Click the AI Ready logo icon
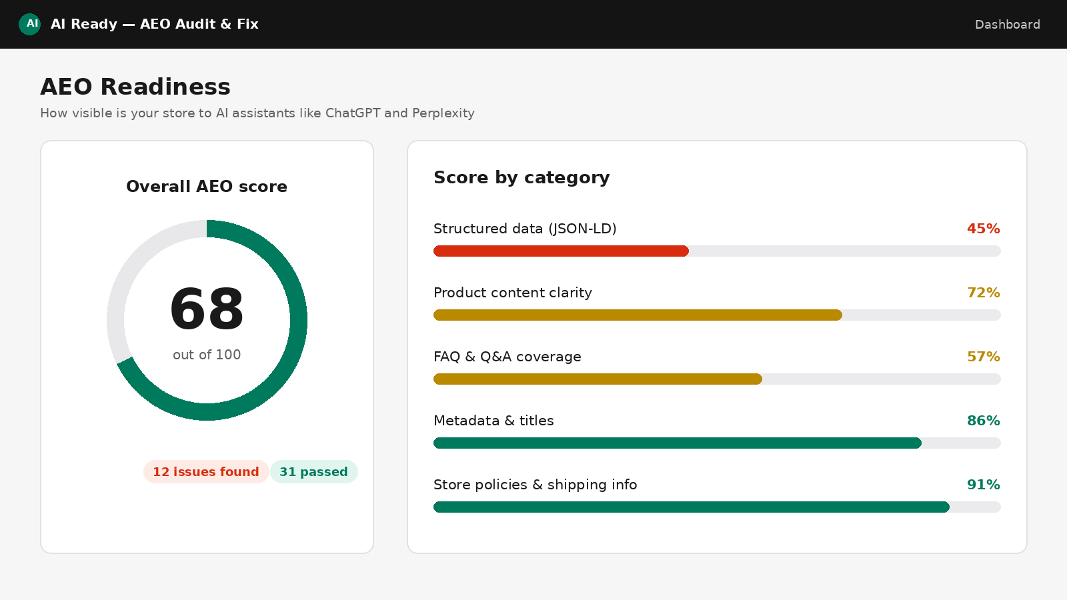 click(29, 24)
